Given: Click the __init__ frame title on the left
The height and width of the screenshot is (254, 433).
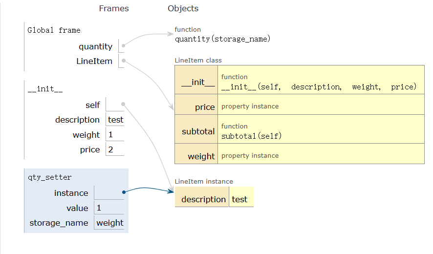Looking at the screenshot, I should click(x=45, y=89).
